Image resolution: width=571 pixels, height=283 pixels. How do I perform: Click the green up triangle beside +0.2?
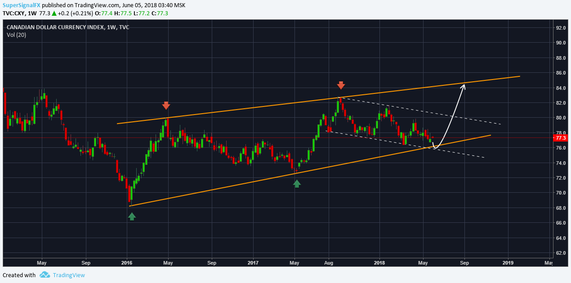[54, 13]
